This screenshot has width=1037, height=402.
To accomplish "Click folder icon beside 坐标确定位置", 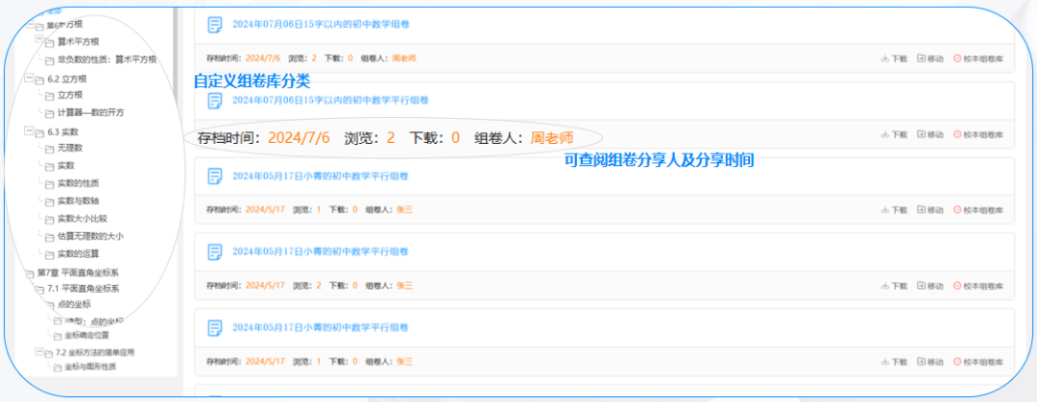I will coord(57,336).
